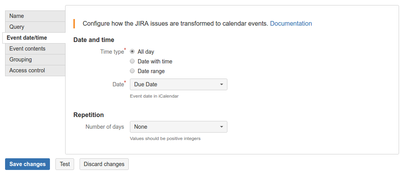Image resolution: width=401 pixels, height=175 pixels.
Task: Open the Grouping tab
Action: pos(35,59)
